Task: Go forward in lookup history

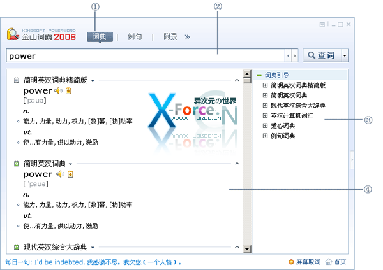Action: tap(295, 56)
